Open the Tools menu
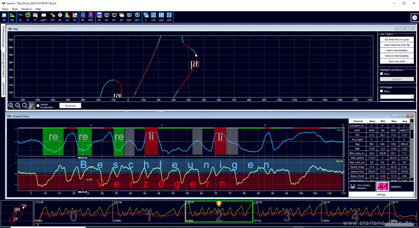This screenshot has width=419, height=228. (x=15, y=9)
